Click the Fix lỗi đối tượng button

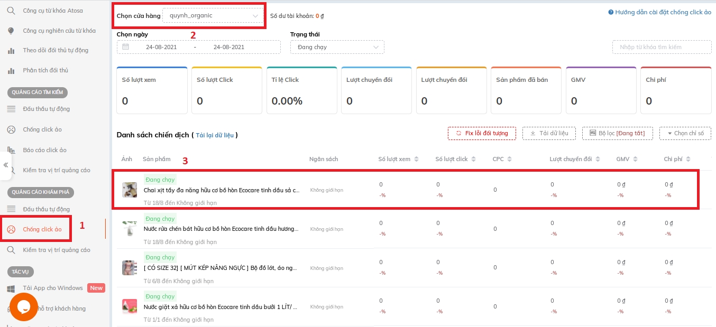click(x=481, y=133)
